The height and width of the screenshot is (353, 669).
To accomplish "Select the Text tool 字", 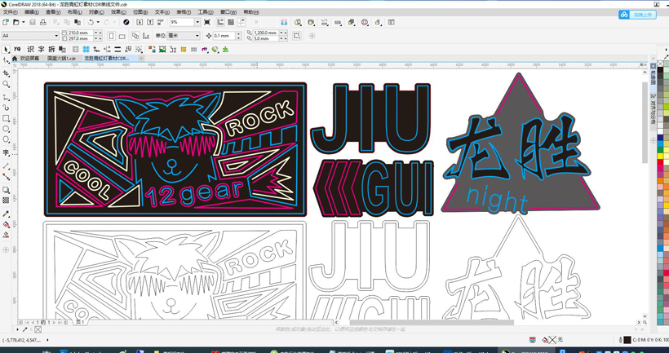I will 6,152.
